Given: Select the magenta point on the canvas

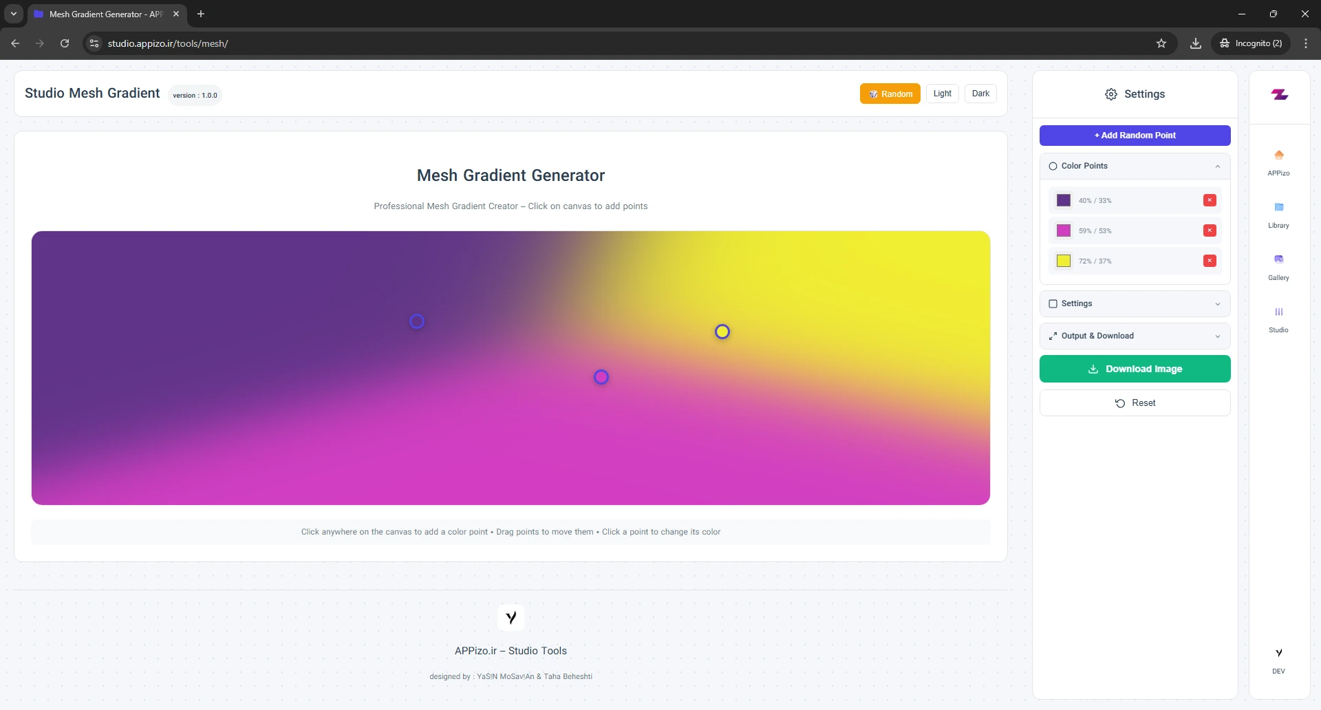Looking at the screenshot, I should point(601,377).
